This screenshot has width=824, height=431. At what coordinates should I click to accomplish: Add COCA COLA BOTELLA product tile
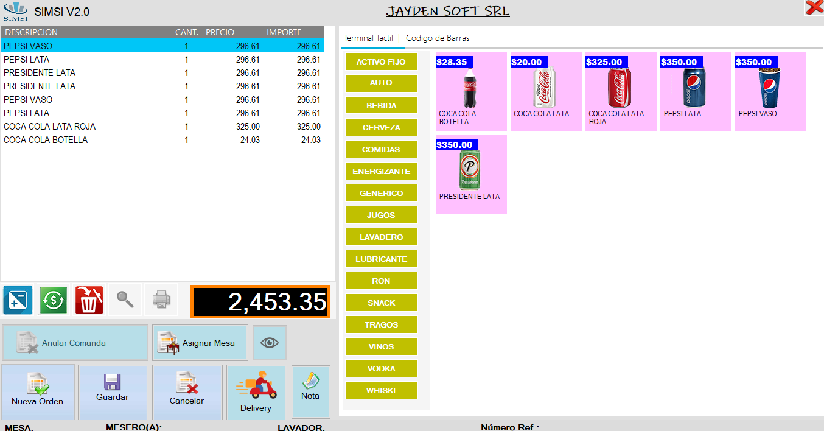pos(471,92)
